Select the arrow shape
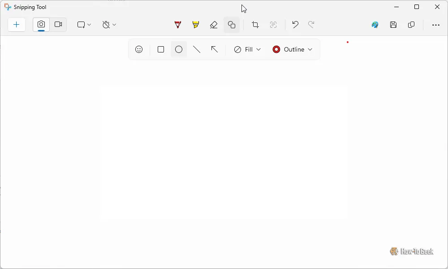448x269 pixels. click(x=214, y=49)
